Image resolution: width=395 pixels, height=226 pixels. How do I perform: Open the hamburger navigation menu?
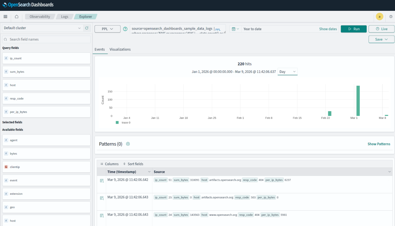(5, 17)
